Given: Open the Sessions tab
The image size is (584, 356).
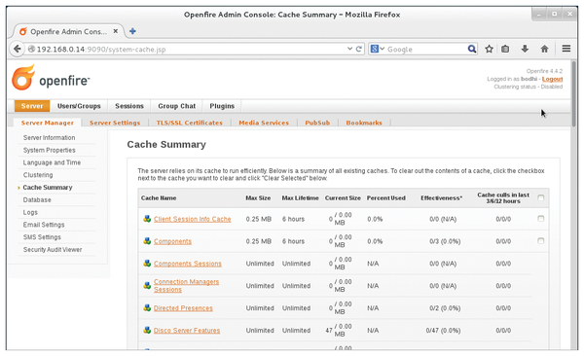Looking at the screenshot, I should [x=129, y=106].
